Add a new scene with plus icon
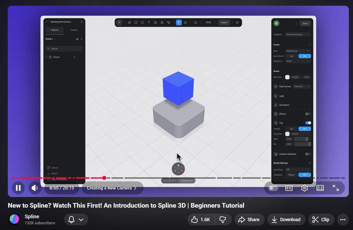Screen dimensions: 353x230 click(x=82, y=39)
